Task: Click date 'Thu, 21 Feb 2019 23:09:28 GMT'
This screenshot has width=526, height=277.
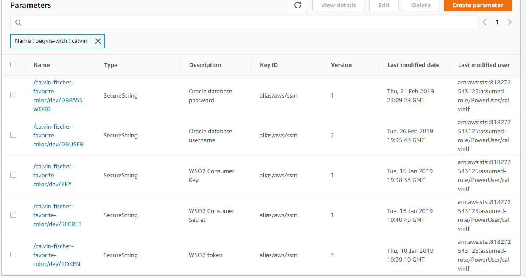Action: pyautogui.click(x=410, y=96)
